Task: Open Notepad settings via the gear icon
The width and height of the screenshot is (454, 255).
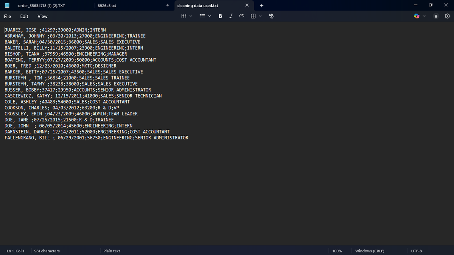Action: pos(448,16)
